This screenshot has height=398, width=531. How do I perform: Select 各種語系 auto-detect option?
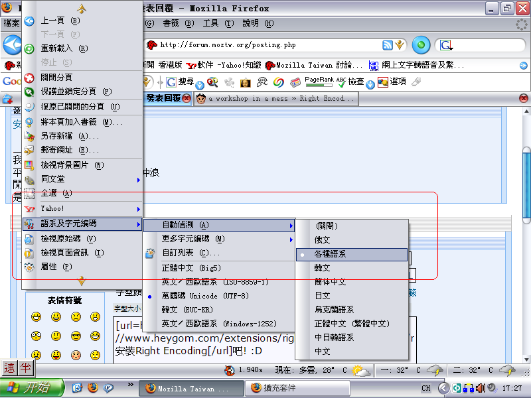[351, 254]
